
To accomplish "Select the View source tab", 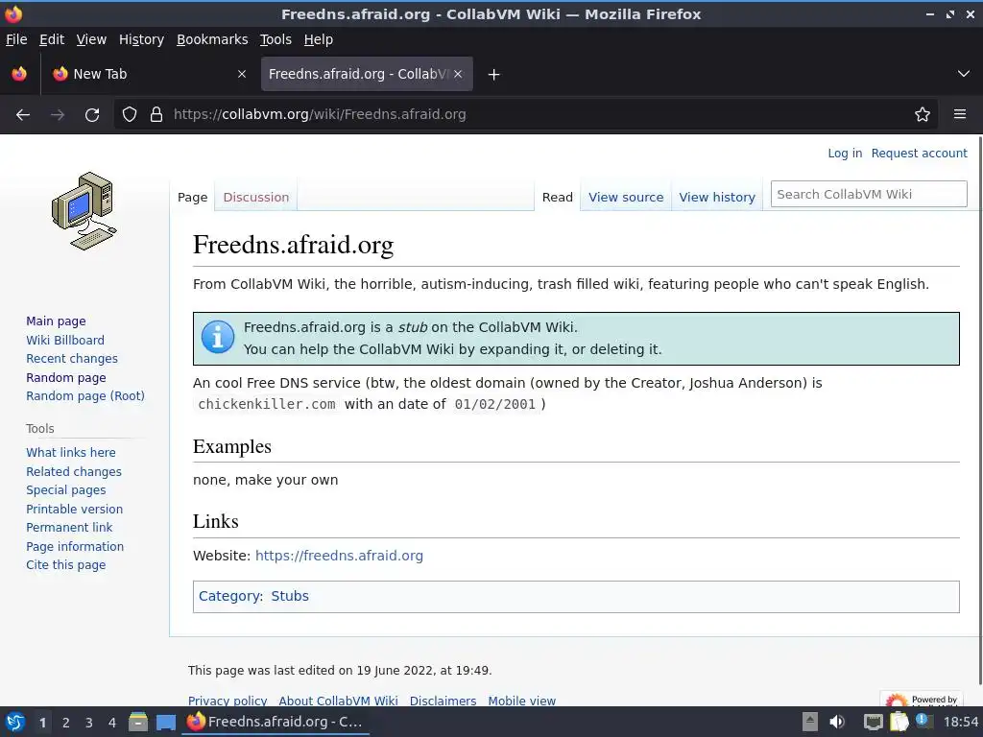I will pyautogui.click(x=626, y=198).
